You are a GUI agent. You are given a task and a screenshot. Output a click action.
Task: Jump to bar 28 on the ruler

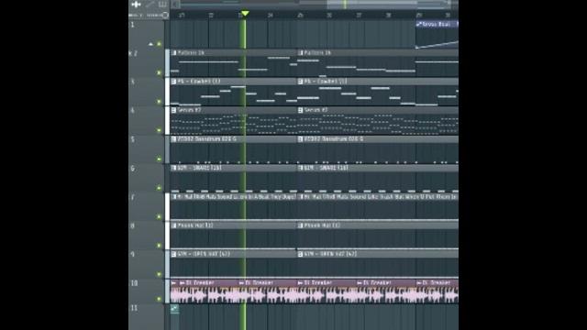coord(389,16)
